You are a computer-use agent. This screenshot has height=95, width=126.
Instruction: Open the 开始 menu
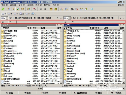click(x=56, y=5)
